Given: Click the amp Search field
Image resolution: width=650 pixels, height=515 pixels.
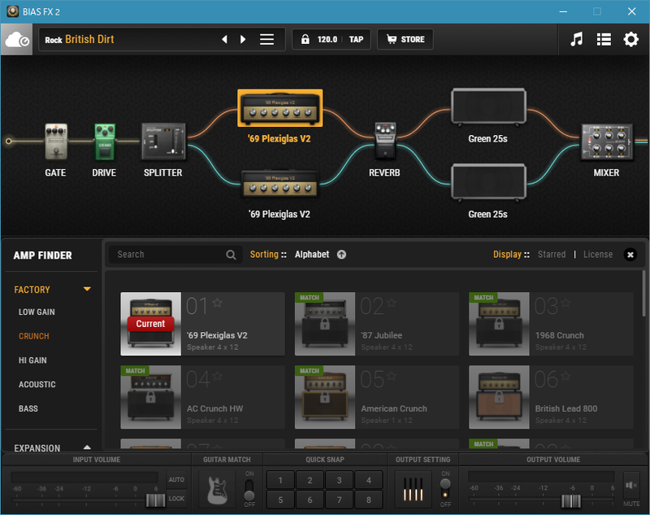Looking at the screenshot, I should [x=175, y=255].
